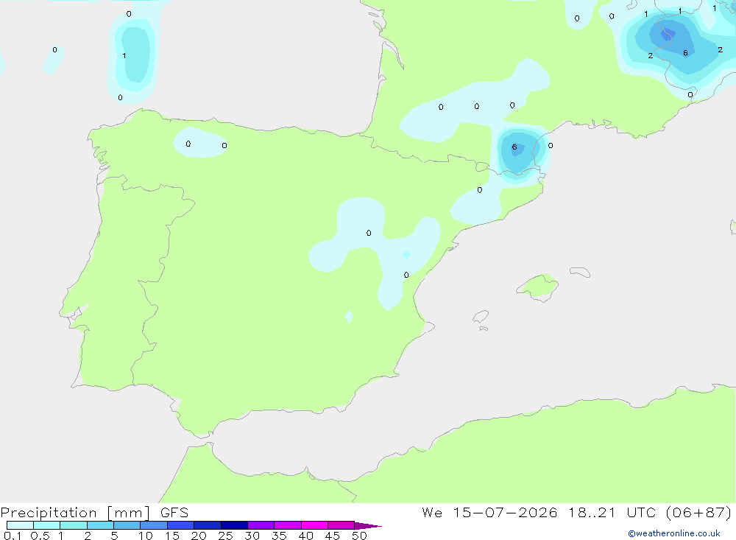Click the 0.1–0.5 mm lightest cyan legend swatch
This screenshot has width=736, height=540.
click(20, 525)
